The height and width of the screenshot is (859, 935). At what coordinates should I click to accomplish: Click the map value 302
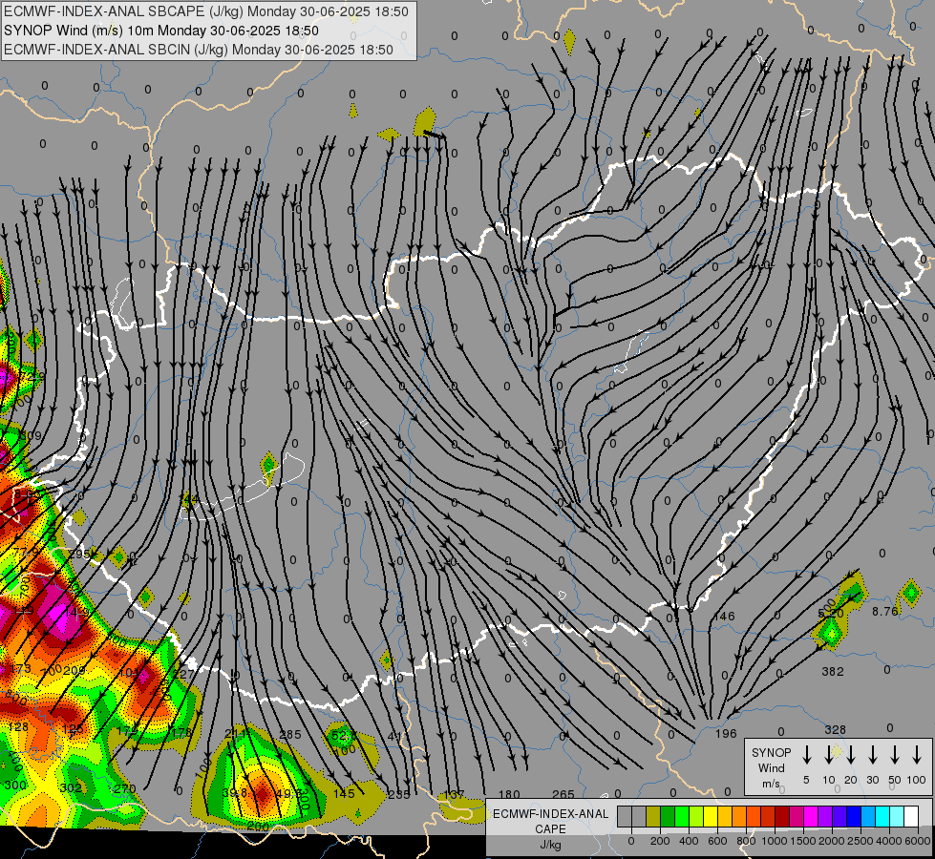[x=71, y=788]
